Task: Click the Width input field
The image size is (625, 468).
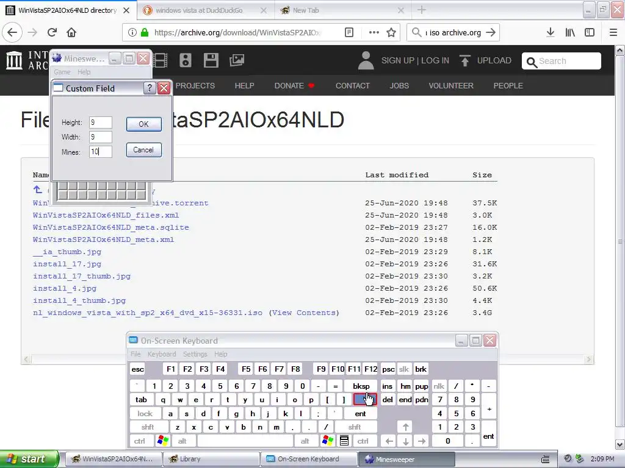Action: tap(101, 137)
